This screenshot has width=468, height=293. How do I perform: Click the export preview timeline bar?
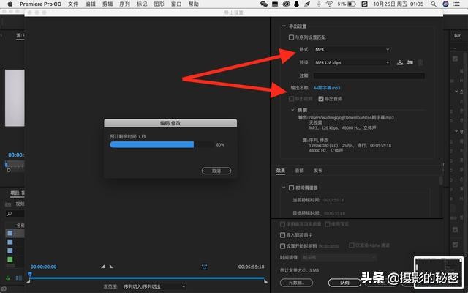[147, 278]
